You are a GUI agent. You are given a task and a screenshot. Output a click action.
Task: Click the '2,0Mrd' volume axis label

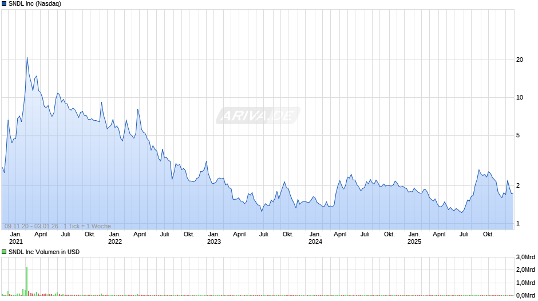(525, 270)
